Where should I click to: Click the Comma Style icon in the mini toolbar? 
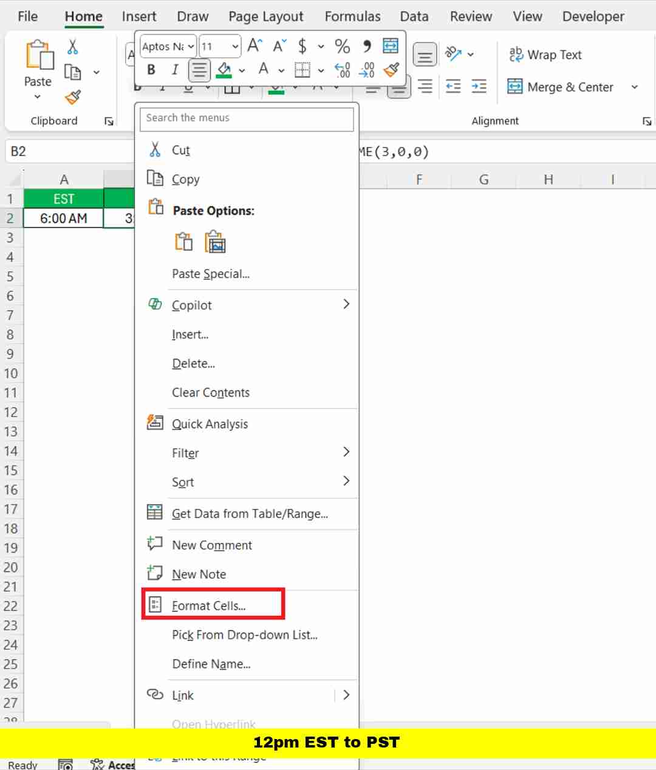[367, 46]
